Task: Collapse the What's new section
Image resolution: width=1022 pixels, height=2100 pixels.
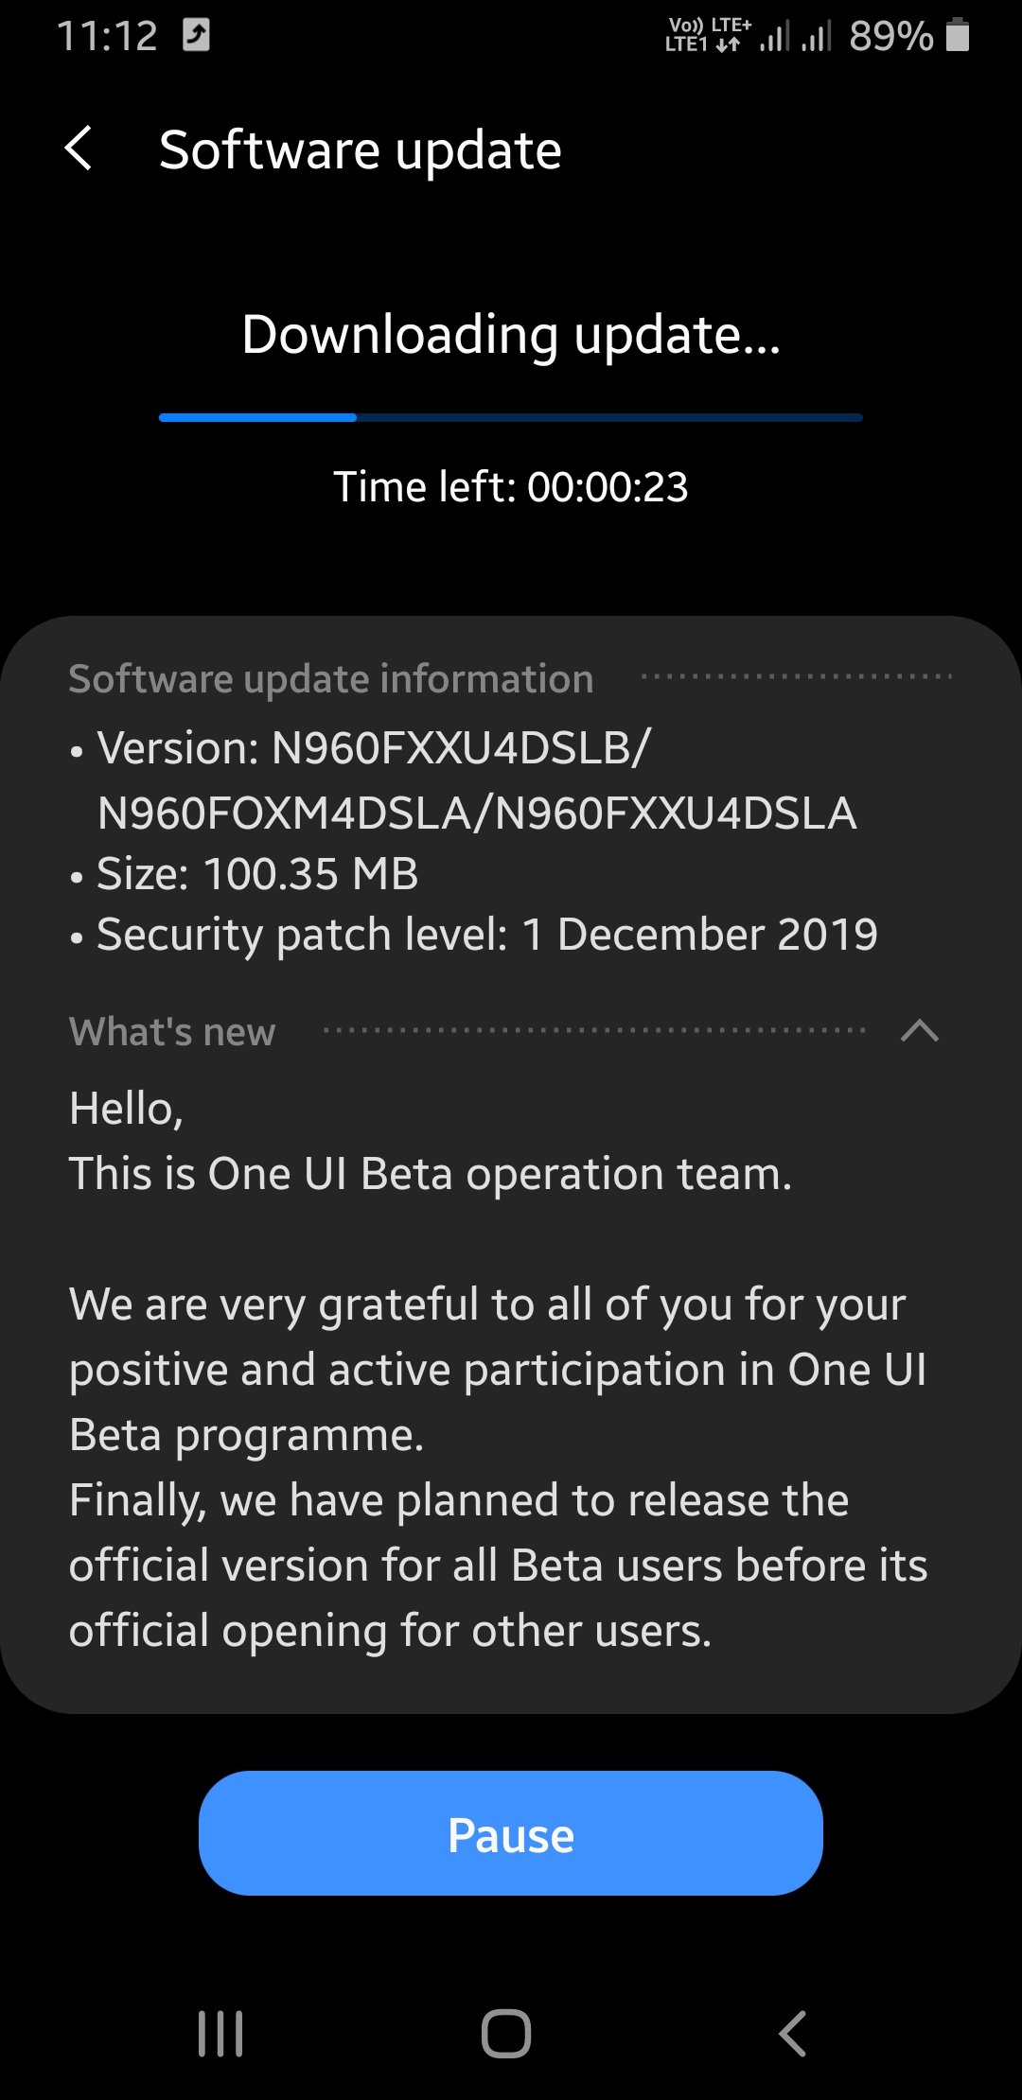Action: click(x=920, y=1030)
